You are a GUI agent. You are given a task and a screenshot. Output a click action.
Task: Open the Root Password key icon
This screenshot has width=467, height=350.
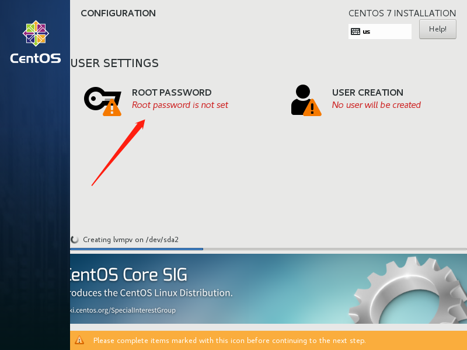103,101
